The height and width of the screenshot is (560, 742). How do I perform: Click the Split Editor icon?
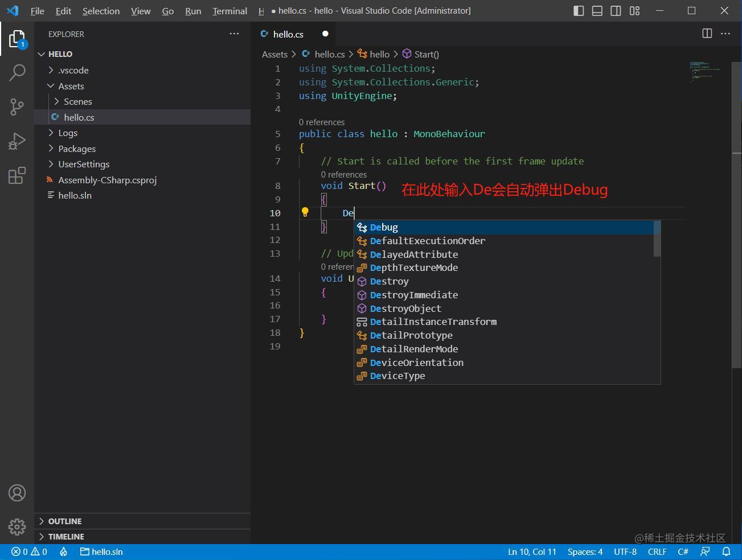point(707,34)
